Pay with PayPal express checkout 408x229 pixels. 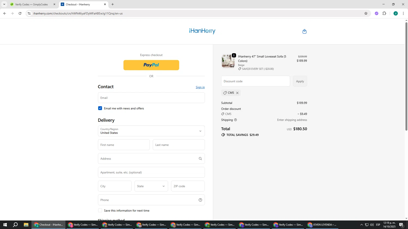[151, 65]
